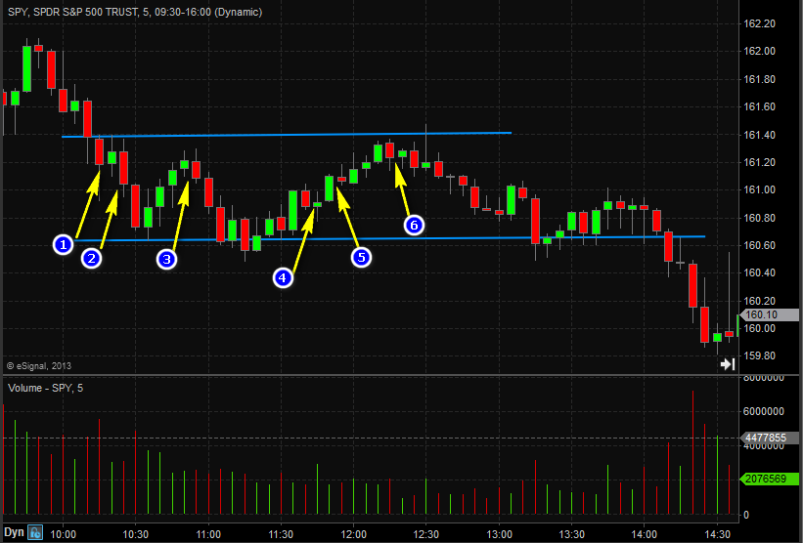Click the SPY SPDR S&P 500 TRUST chart title
Image resolution: width=803 pixels, height=543 pixels.
[x=135, y=12]
